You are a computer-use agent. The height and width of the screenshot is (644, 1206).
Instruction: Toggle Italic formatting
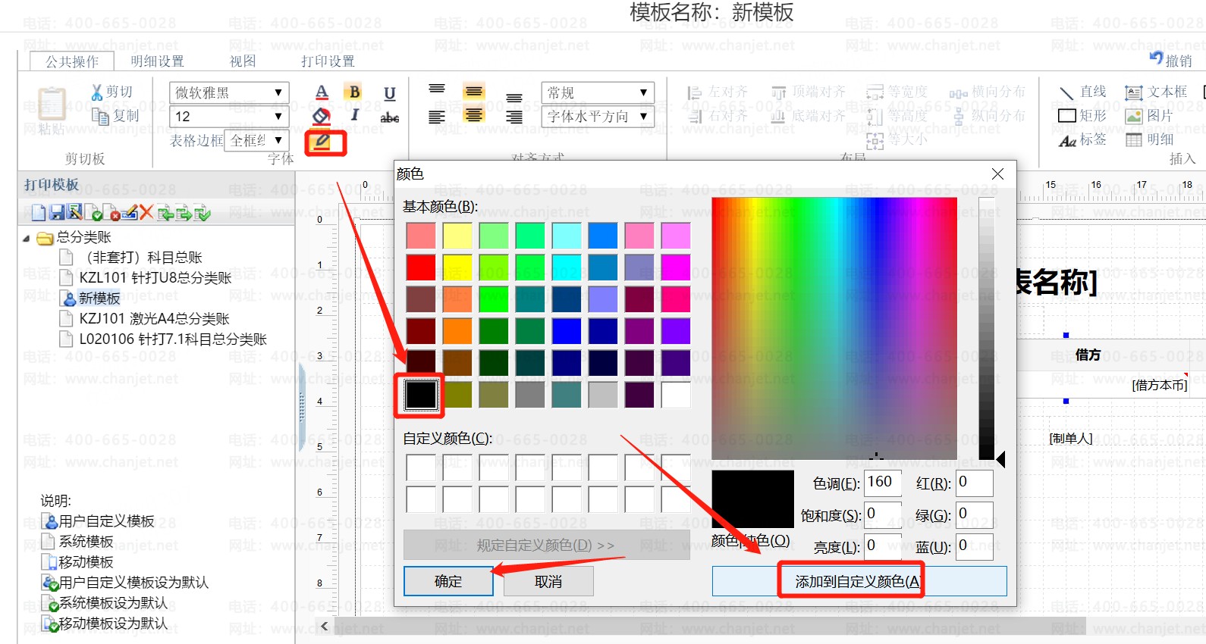pos(354,115)
